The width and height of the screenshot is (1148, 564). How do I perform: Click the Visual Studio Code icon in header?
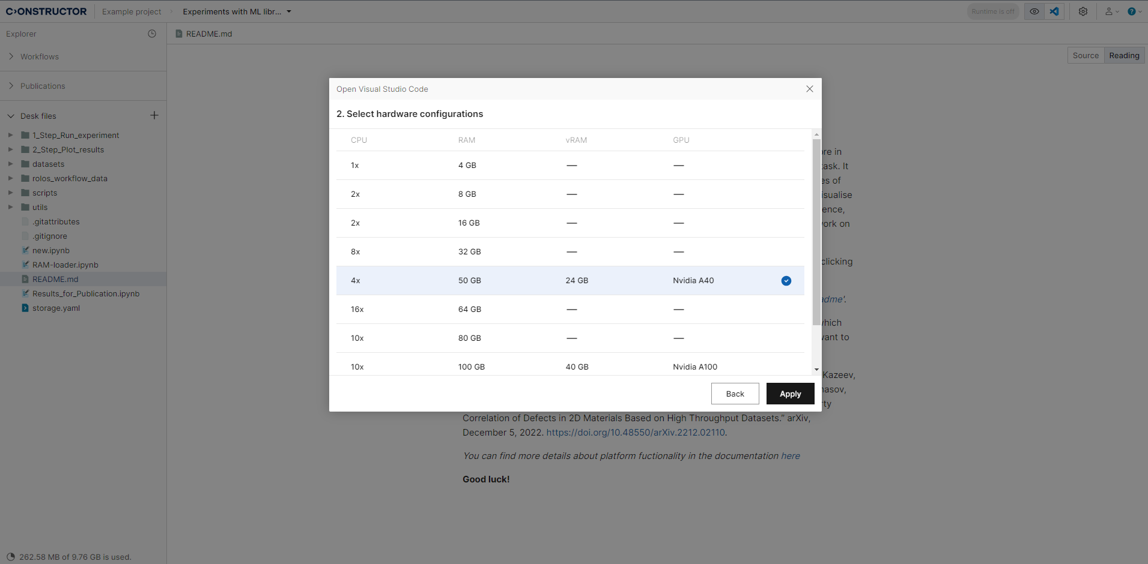click(x=1054, y=11)
